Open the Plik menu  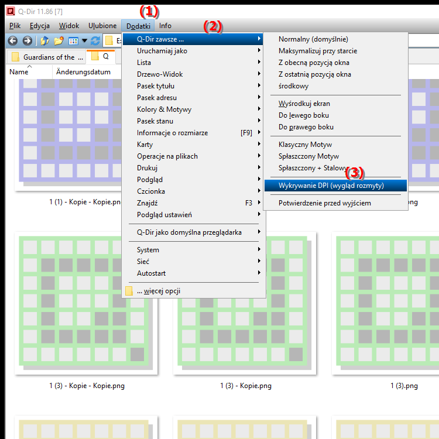pos(15,26)
